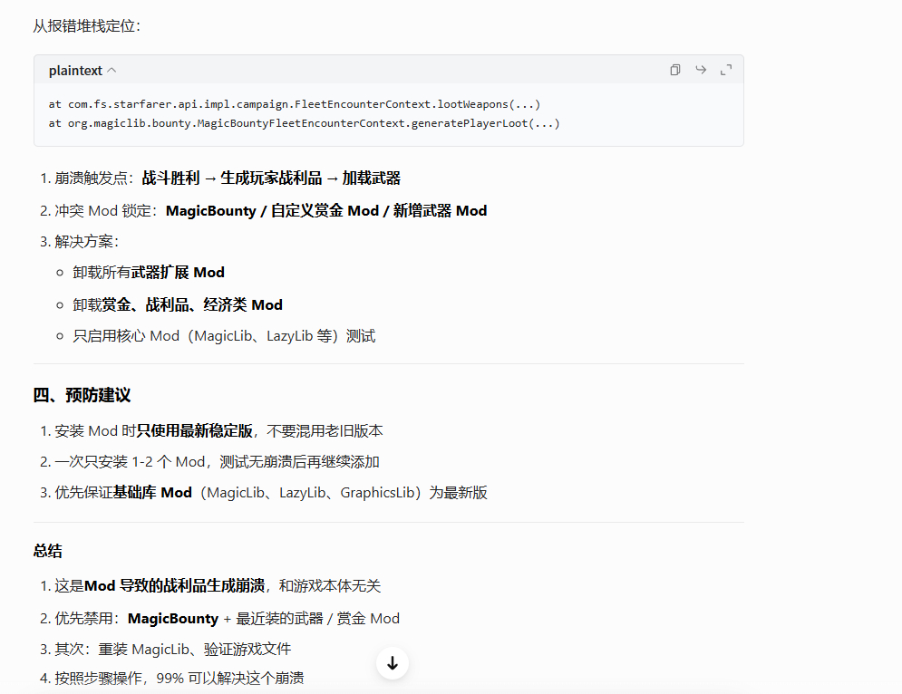This screenshot has height=694, width=902.
Task: Click line '优先禁用:MagicBounty'
Action: [x=219, y=619]
